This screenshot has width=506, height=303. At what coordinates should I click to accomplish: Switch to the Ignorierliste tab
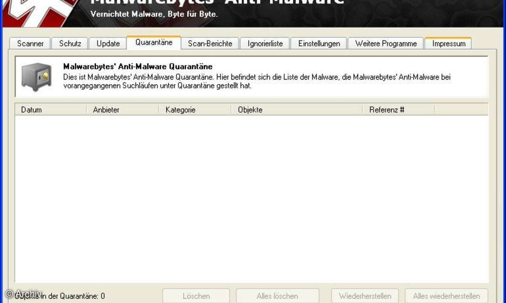pos(265,43)
